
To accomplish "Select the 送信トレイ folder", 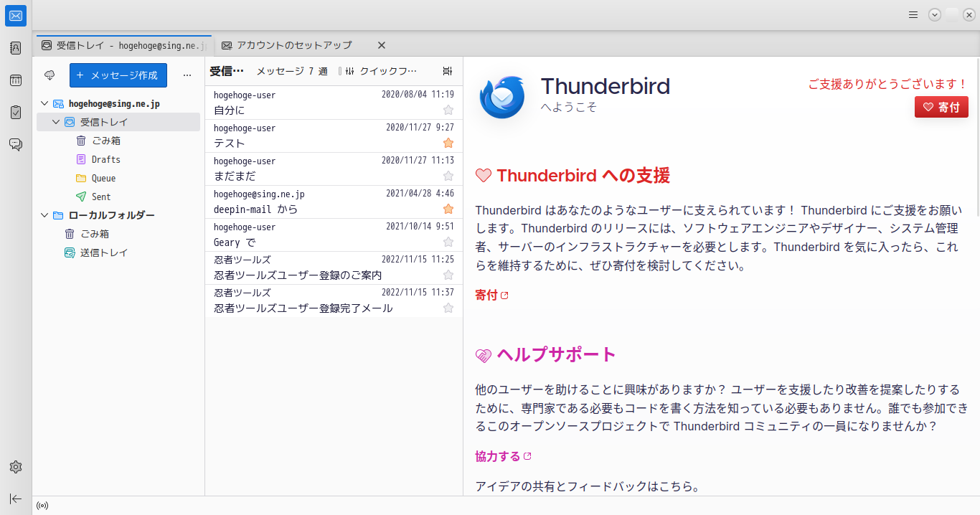I will click(x=118, y=252).
